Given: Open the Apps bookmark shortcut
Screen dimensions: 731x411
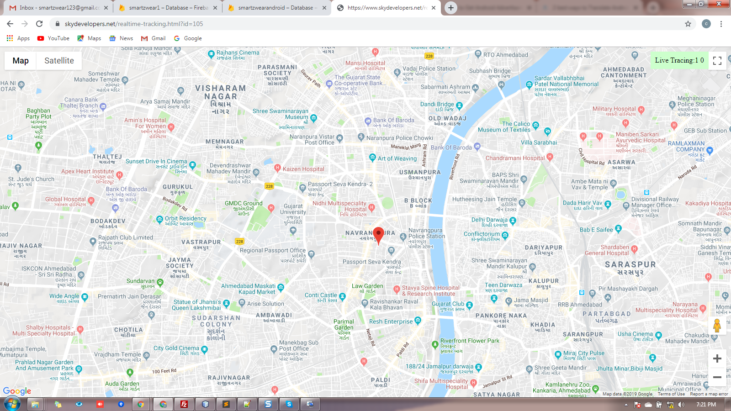Looking at the screenshot, I should pyautogui.click(x=18, y=38).
